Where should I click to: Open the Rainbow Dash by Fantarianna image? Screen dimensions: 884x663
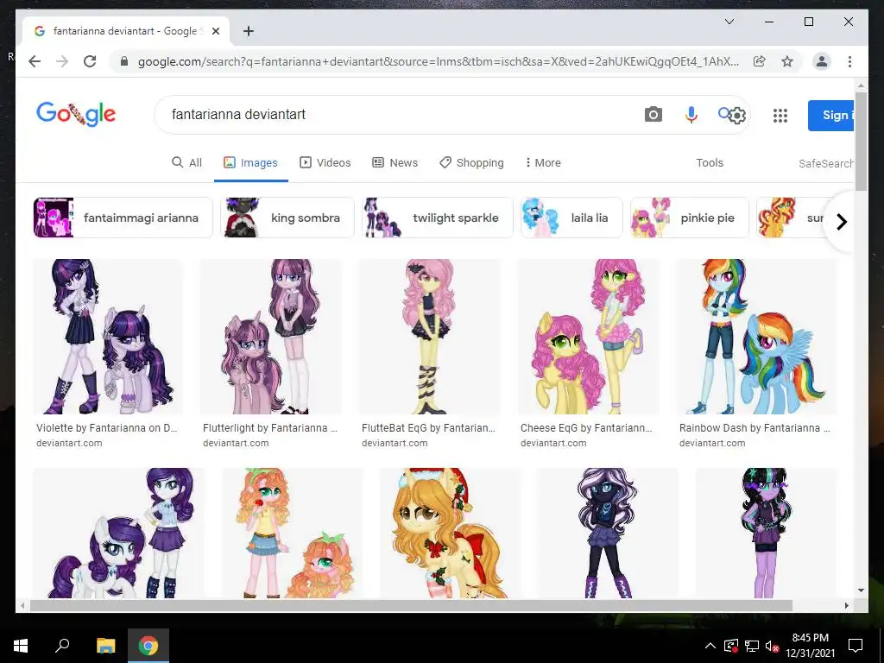pyautogui.click(x=756, y=337)
